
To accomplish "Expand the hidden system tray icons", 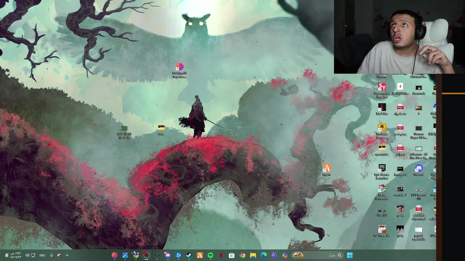I will click(x=67, y=255).
